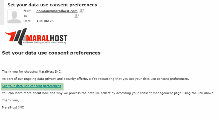Click the add-contact icon beside sender address
Viewport: 219px width, 120px height.
point(82,11)
